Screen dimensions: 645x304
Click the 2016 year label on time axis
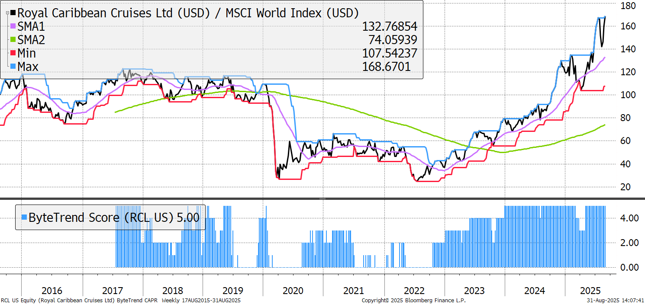click(x=52, y=291)
